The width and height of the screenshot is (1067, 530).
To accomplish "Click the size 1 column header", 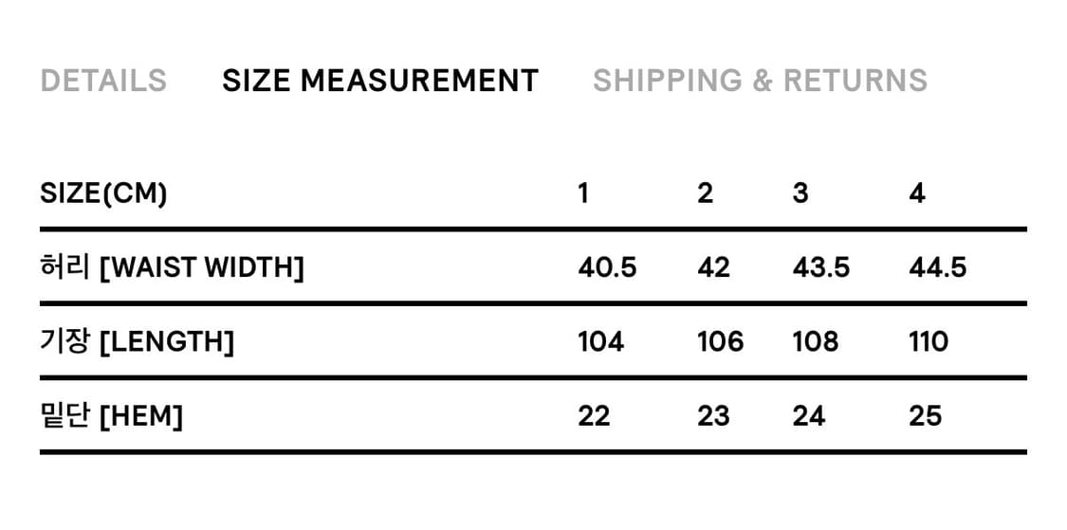I will coord(583,193).
